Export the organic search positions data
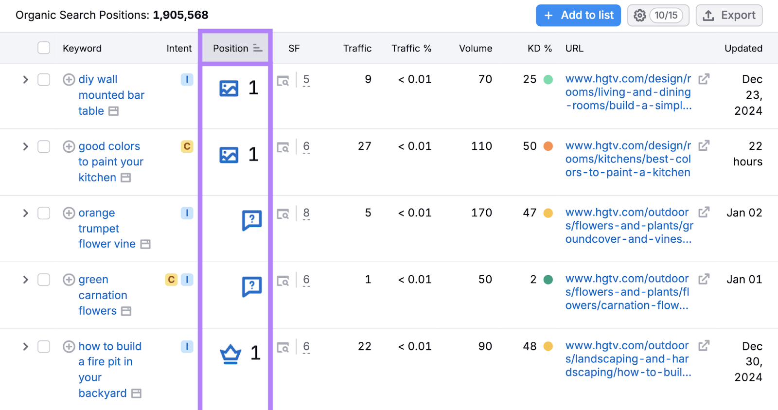The image size is (778, 410). click(x=729, y=16)
